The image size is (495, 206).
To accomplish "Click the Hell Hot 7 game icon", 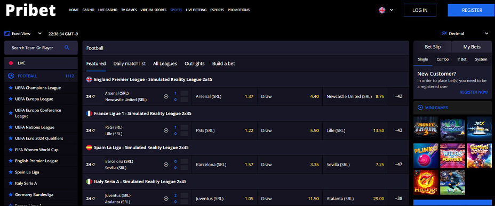I will click(426, 182).
